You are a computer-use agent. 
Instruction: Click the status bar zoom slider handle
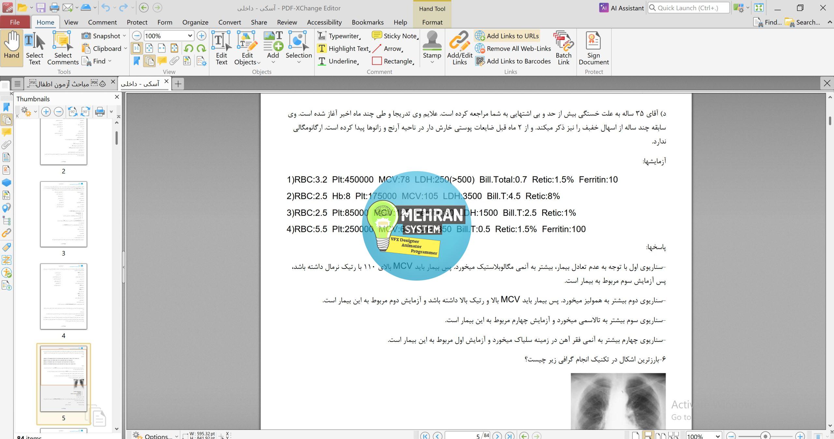pyautogui.click(x=765, y=436)
